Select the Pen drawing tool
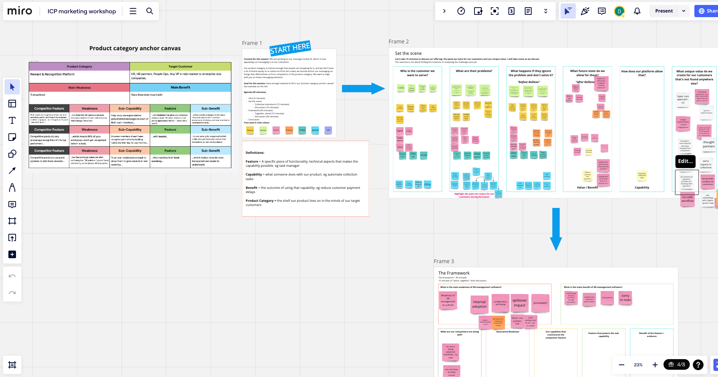Viewport: 718px width, 377px height. point(12,187)
